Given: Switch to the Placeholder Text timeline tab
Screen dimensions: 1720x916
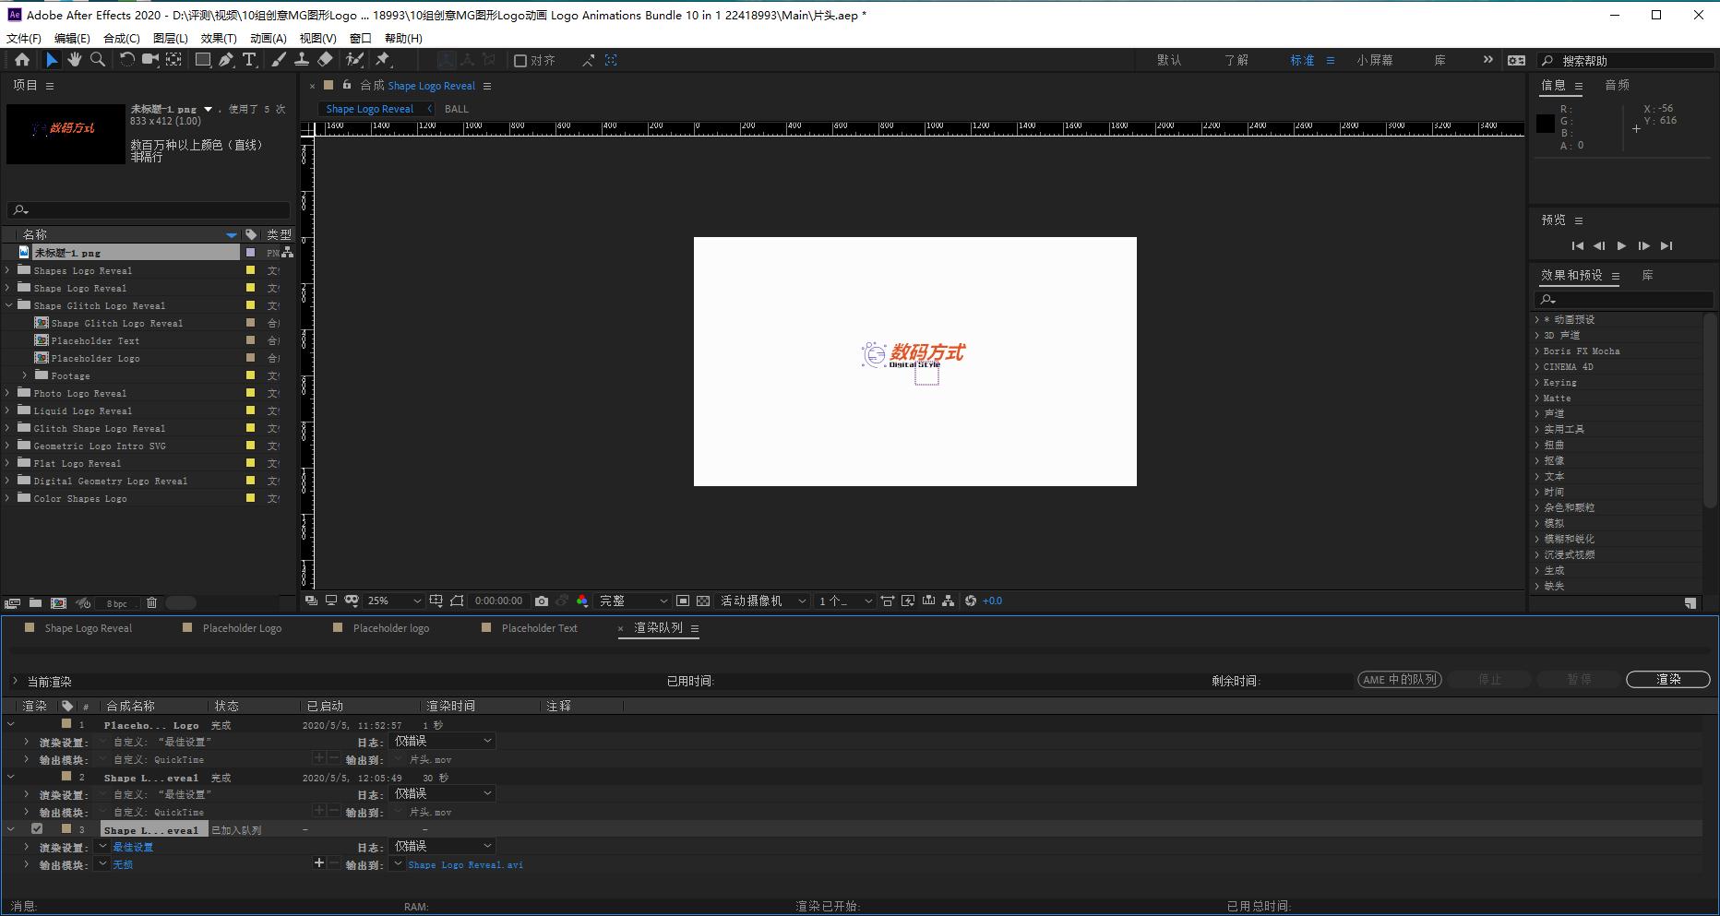Looking at the screenshot, I should [539, 628].
